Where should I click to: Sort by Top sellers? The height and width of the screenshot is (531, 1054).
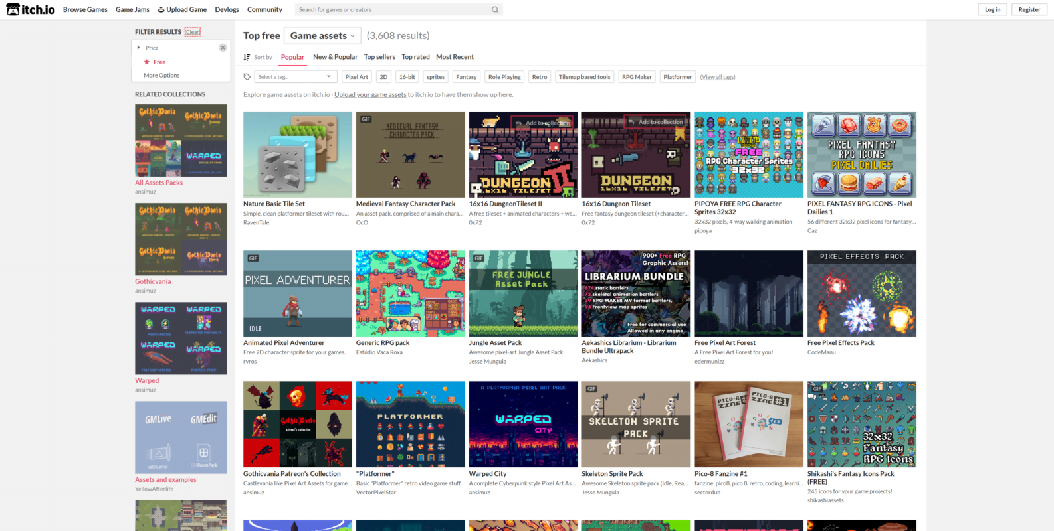379,57
